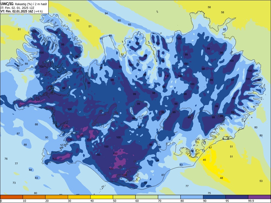Pick the pale yellow 50–60 legend swatch
Viewport: 271px width, 203px height.
click(x=124, y=197)
